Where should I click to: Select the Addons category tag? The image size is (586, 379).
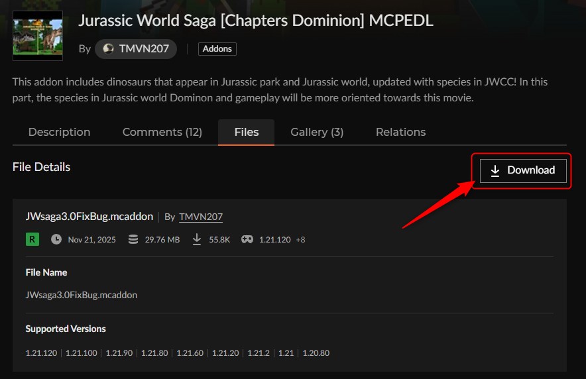click(x=217, y=49)
